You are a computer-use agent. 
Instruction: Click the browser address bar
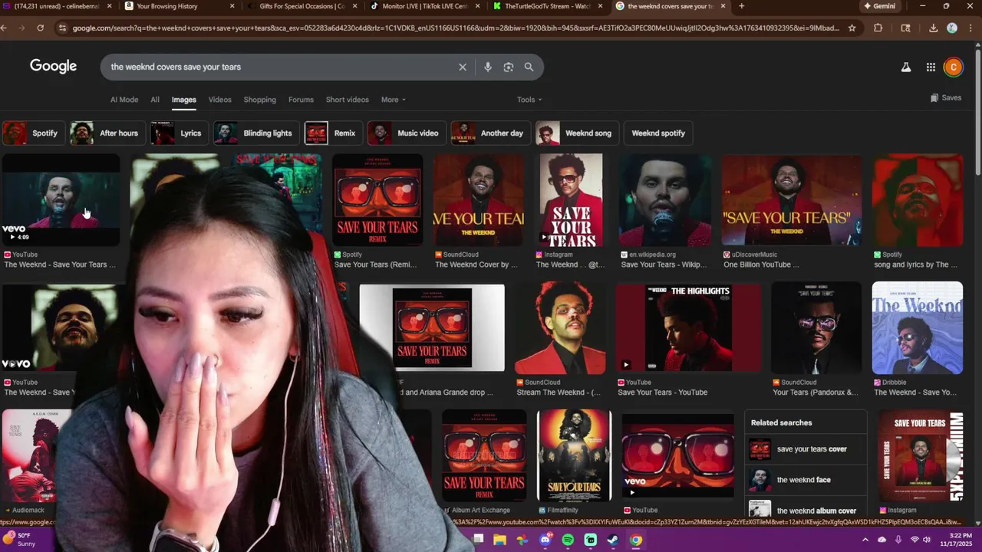tap(456, 28)
